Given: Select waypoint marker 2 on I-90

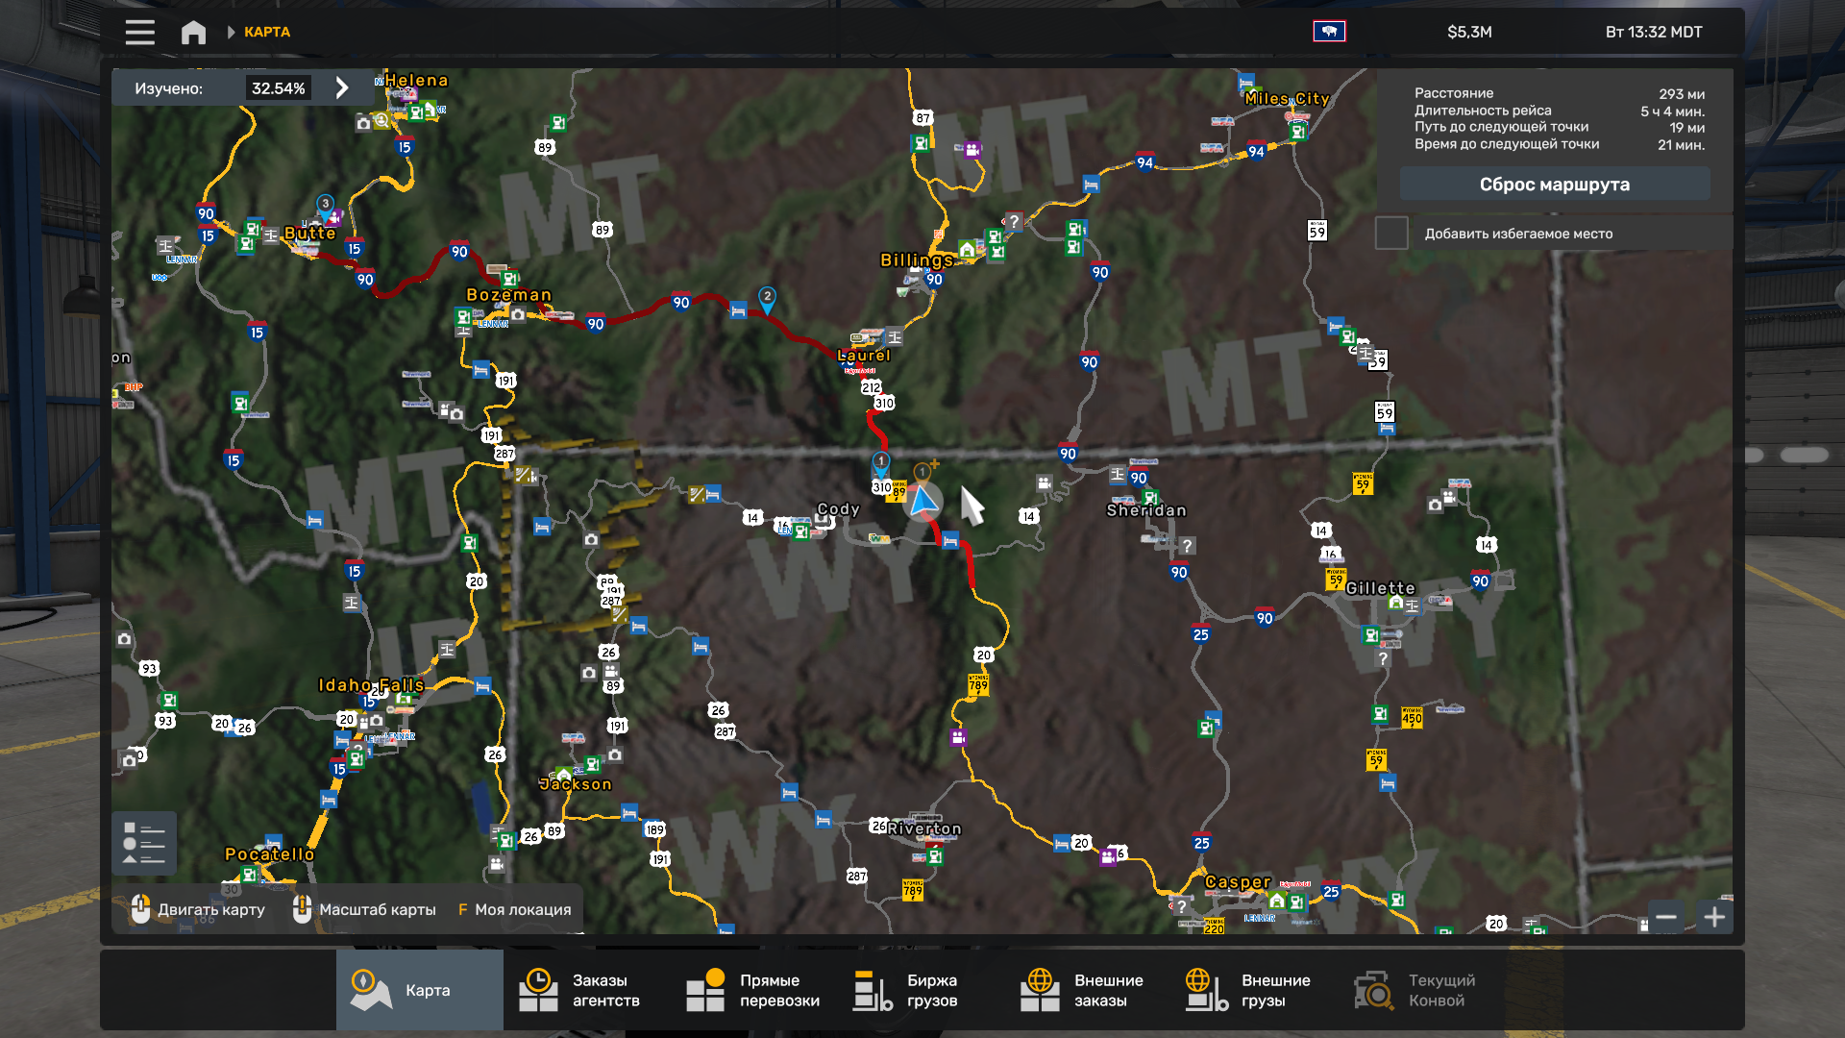Looking at the screenshot, I should pyautogui.click(x=767, y=299).
